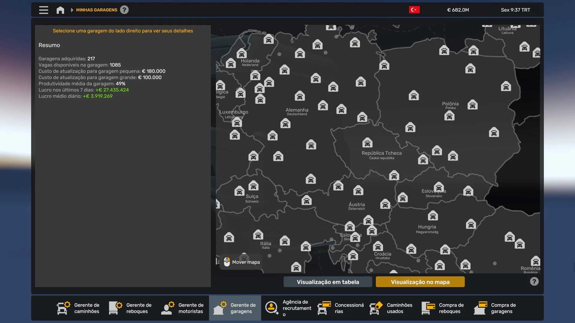The height and width of the screenshot is (323, 575).
Task: Select garage icon above Suíça label
Action: click(x=253, y=186)
